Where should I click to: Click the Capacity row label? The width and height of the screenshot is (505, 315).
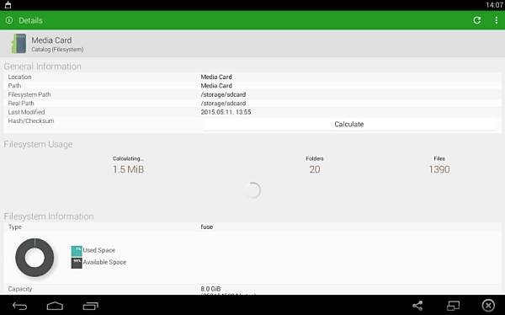tap(20, 289)
